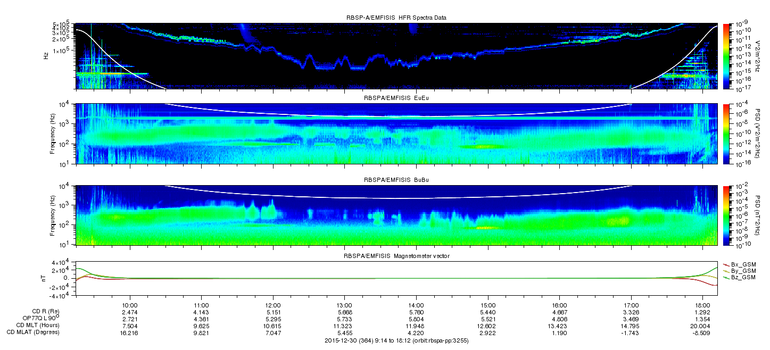
Task: Click the date and orbit caption text
Action: point(396,340)
